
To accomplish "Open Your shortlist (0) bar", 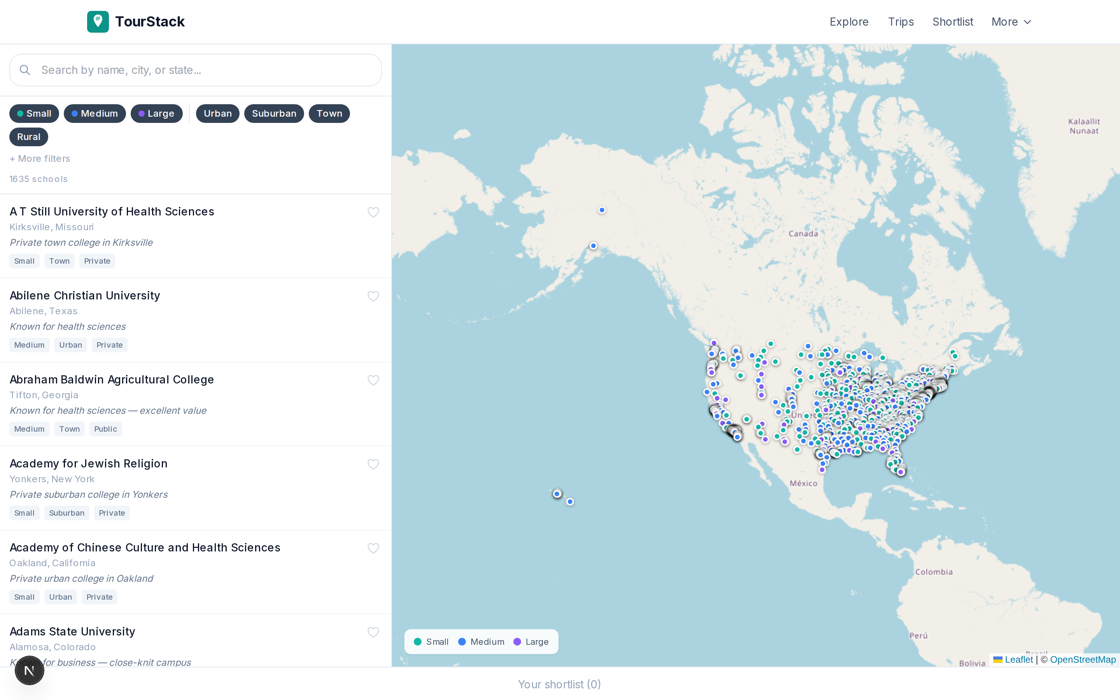I will [x=560, y=684].
